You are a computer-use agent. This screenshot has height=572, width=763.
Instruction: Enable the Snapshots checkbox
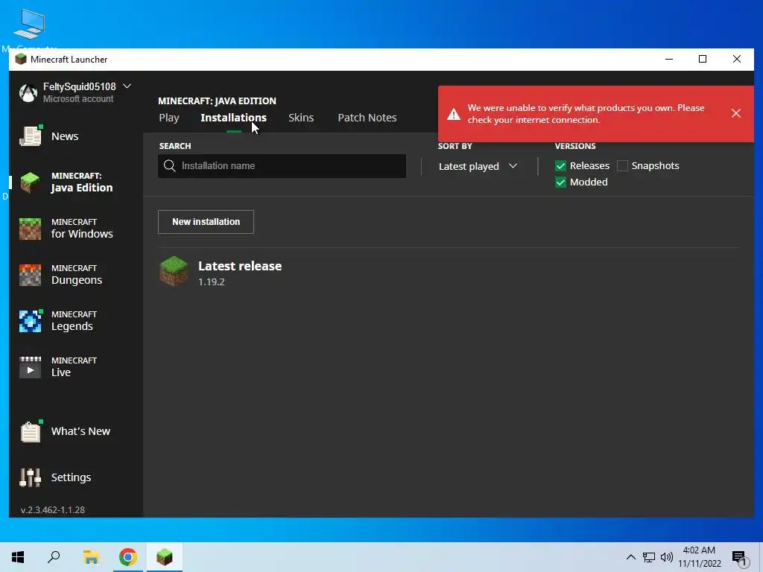(622, 166)
